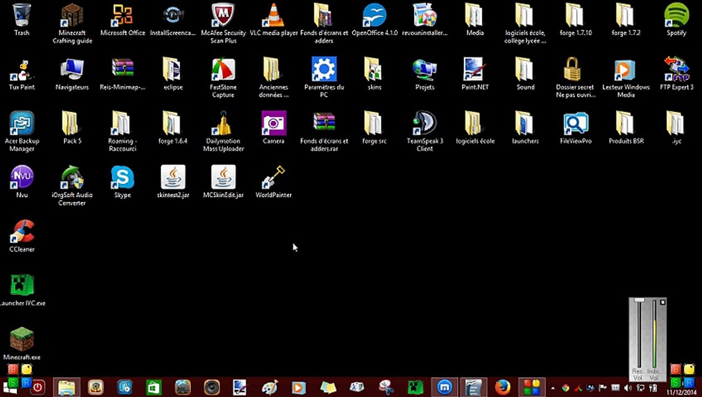Open Produits BSR folder
Image resolution: width=702 pixels, height=397 pixels.
pos(626,128)
